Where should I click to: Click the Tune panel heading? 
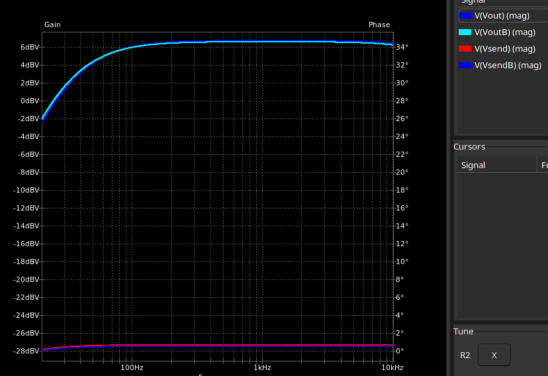(x=463, y=331)
